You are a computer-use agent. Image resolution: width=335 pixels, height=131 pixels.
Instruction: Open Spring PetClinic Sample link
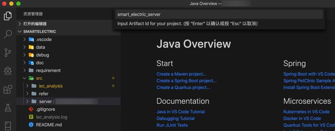click(x=309, y=81)
